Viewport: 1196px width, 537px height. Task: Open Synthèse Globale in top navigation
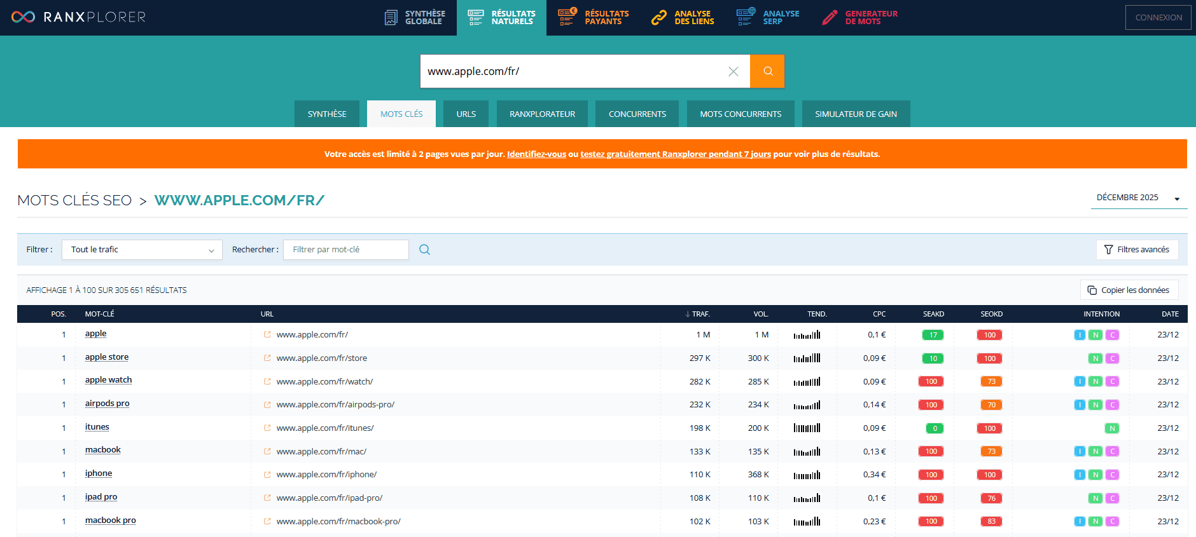pos(415,18)
